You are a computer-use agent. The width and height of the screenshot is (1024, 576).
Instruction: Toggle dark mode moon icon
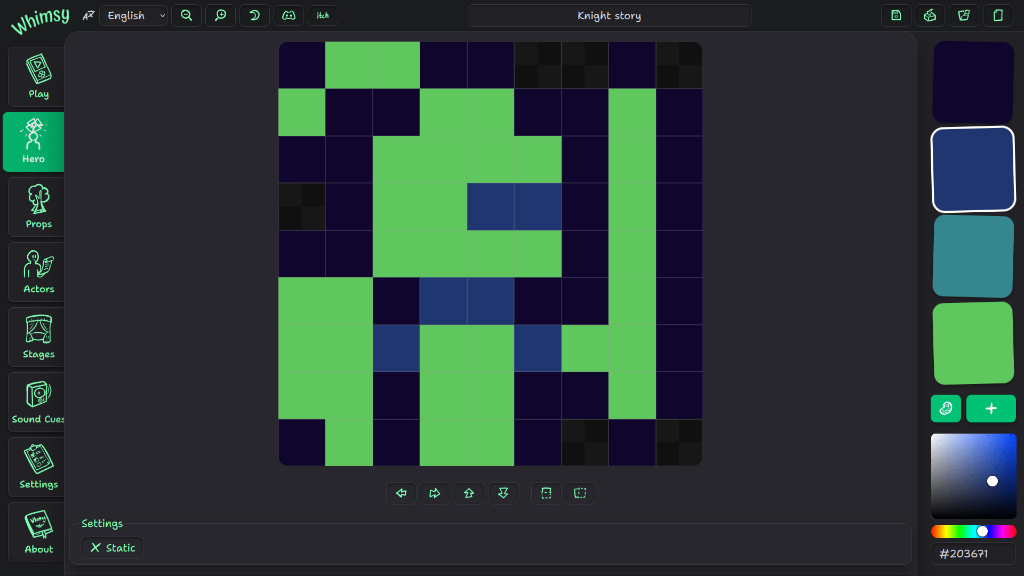(x=254, y=15)
